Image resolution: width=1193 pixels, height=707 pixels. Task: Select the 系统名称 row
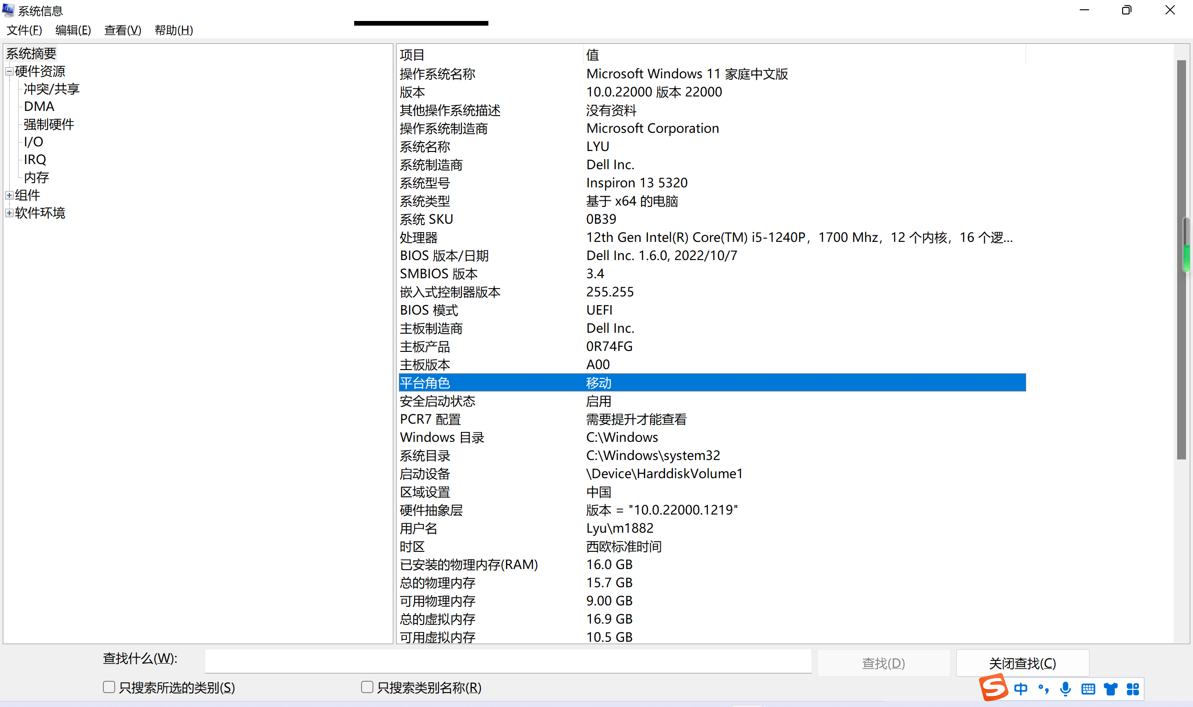pos(712,147)
